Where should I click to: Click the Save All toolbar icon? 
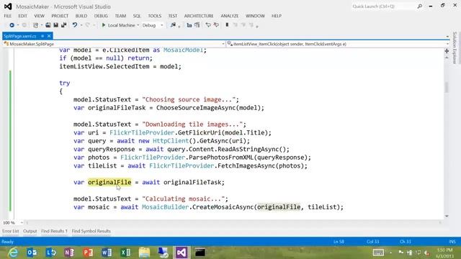pyautogui.click(x=63, y=25)
